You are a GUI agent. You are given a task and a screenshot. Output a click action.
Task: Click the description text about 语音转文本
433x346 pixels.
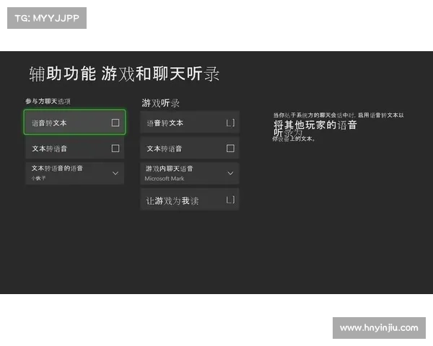338,127
